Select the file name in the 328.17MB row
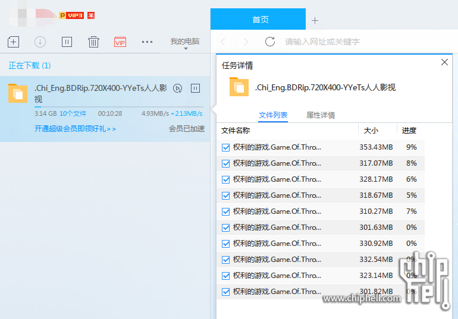The image size is (458, 319). (277, 179)
